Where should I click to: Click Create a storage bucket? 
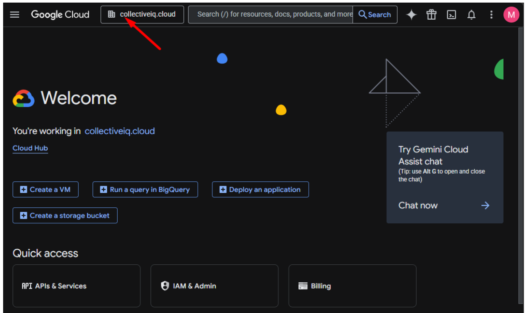point(65,215)
